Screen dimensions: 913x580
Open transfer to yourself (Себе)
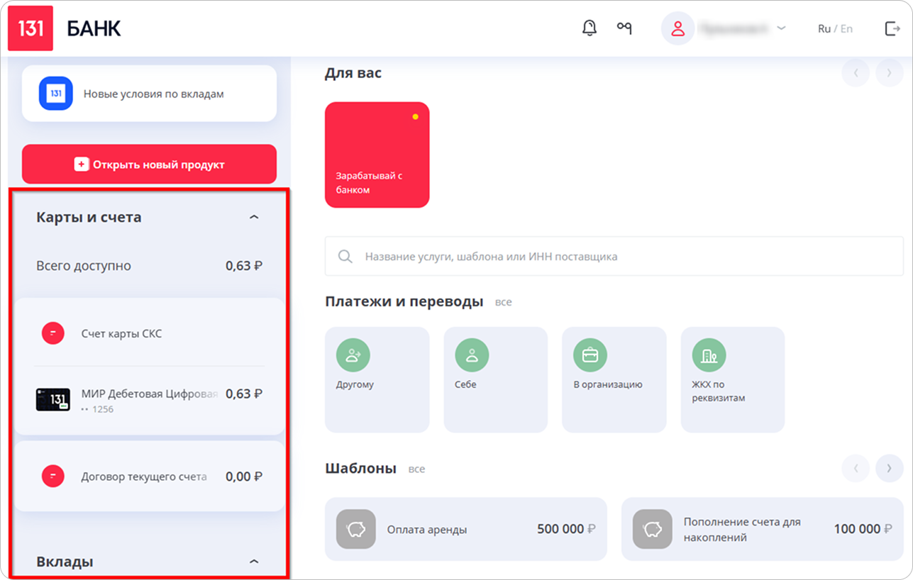click(495, 379)
